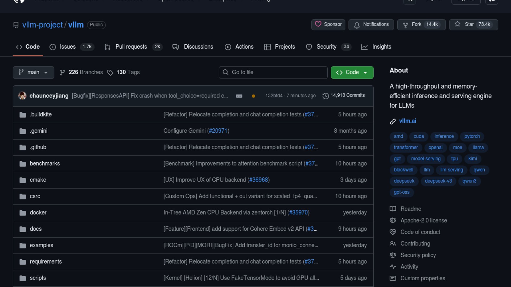Click the Star icon to star the repository
The image size is (511, 287).
coord(458,24)
